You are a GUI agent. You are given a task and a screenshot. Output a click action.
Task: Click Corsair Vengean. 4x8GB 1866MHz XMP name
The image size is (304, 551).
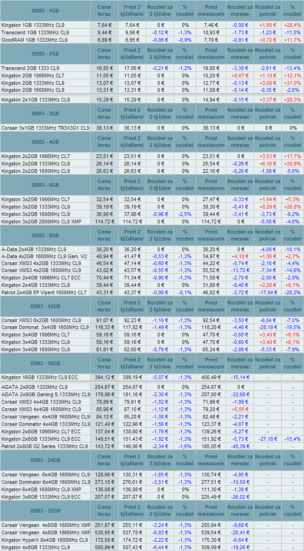[45, 532]
